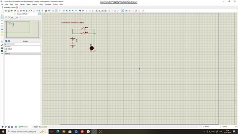Click the Step simulation button
The width and height of the screenshot is (238, 134).
pos(6,127)
